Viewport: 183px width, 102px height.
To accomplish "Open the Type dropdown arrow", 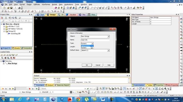I will click(x=92, y=43).
